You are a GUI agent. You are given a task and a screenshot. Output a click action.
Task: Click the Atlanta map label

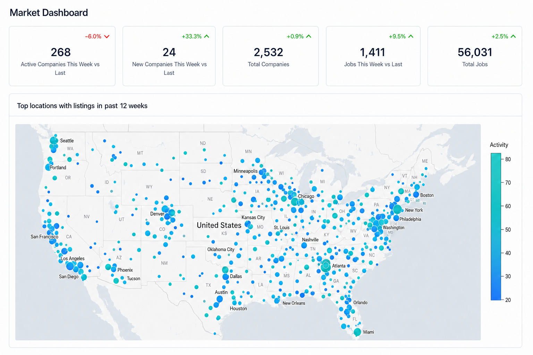pos(339,266)
